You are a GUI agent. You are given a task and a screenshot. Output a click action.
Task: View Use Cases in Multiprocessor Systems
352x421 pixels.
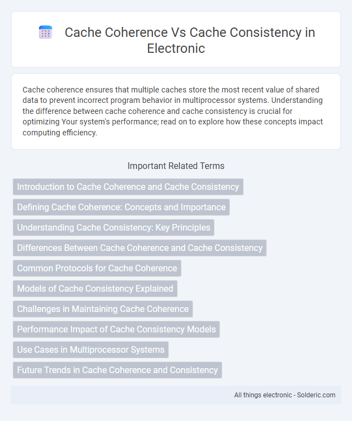pos(91,349)
